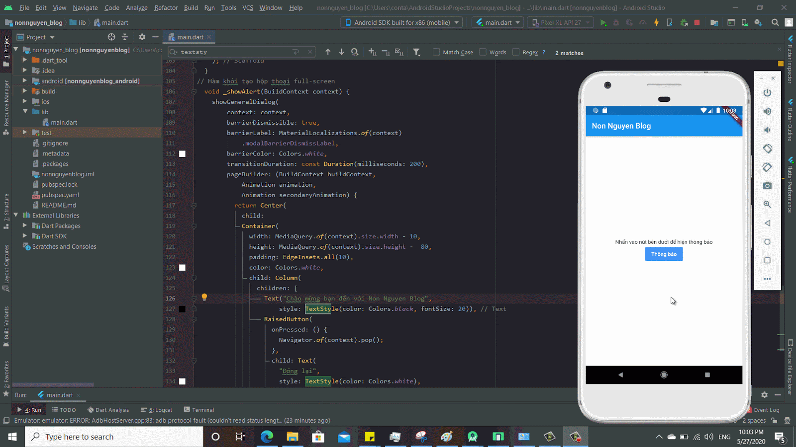The width and height of the screenshot is (796, 447).
Task: Open Pixel XL API 27 dropdown
Action: coord(561,22)
